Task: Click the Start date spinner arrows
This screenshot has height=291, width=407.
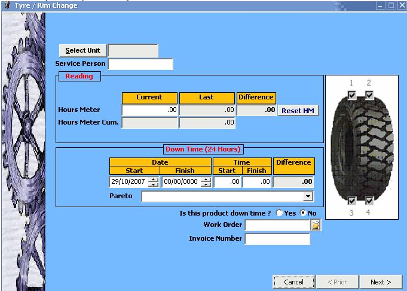Action: point(154,182)
